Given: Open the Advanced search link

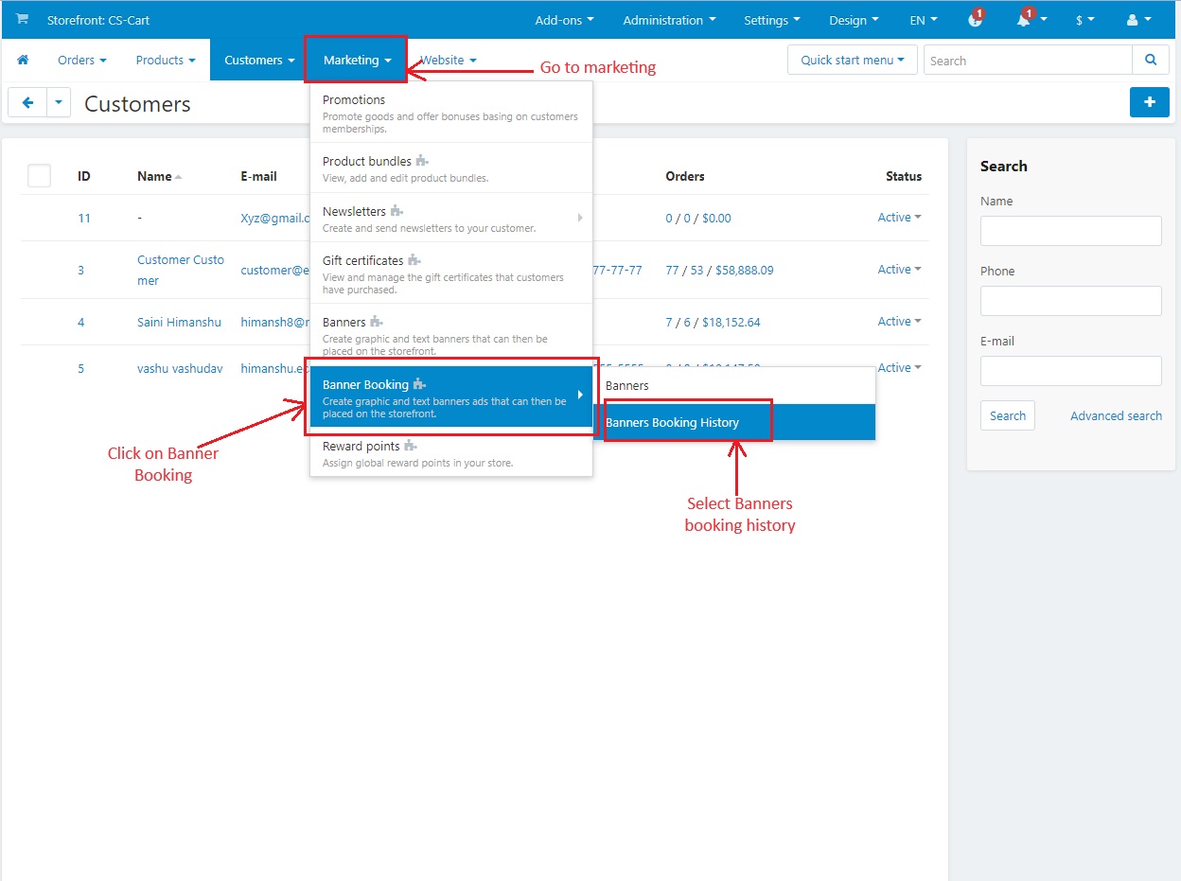Looking at the screenshot, I should click(1116, 415).
